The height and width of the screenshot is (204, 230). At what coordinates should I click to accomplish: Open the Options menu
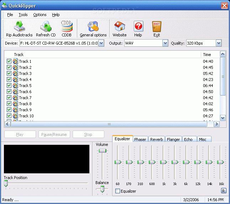click(x=40, y=15)
